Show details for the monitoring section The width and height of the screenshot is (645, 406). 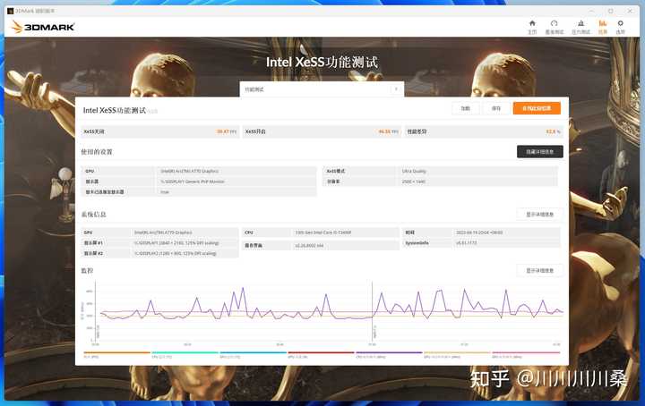click(x=539, y=271)
